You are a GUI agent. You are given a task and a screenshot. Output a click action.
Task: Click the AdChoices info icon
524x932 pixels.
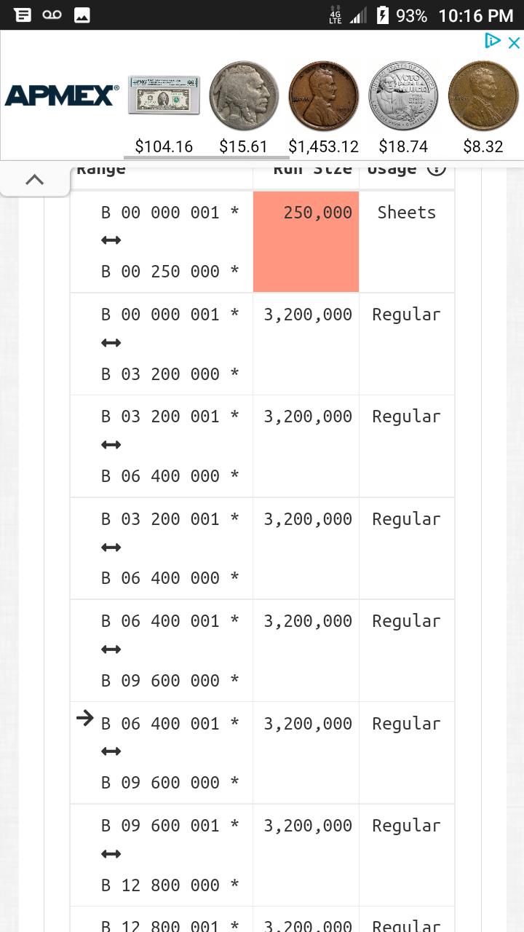pos(493,42)
